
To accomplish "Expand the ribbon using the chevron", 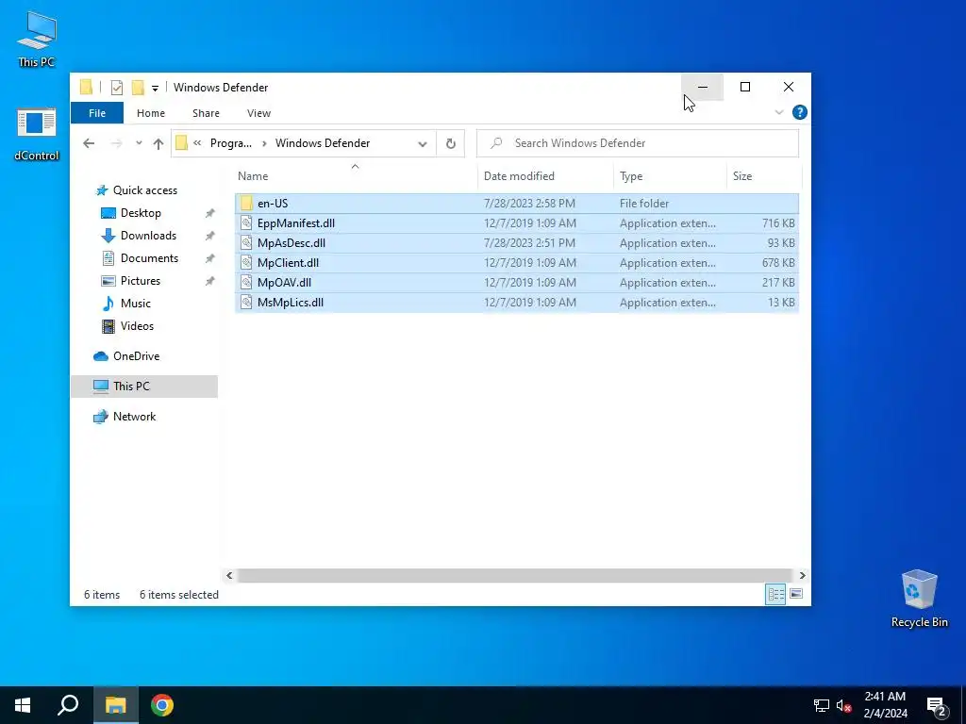I will point(778,112).
